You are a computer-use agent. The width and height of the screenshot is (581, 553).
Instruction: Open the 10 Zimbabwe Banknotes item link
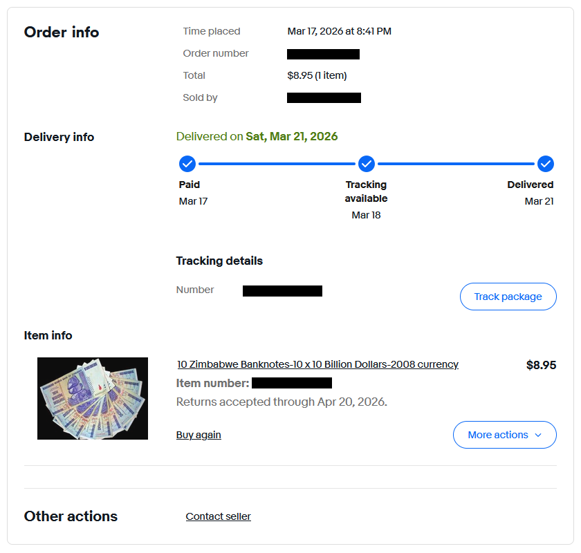click(x=317, y=364)
